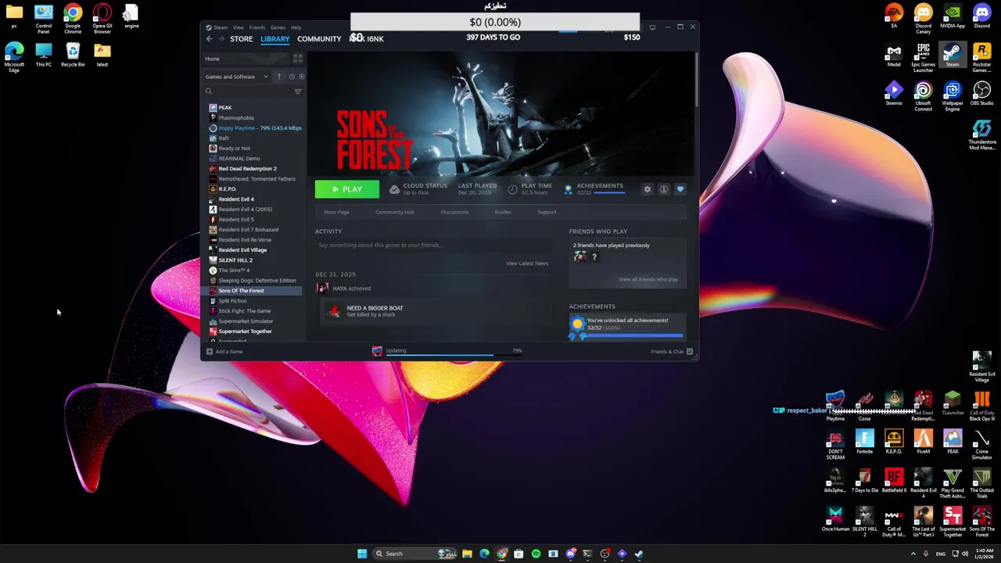1001x563 pixels.
Task: Open Thunderstore Mod Manager desktop shortcut
Action: point(981,134)
